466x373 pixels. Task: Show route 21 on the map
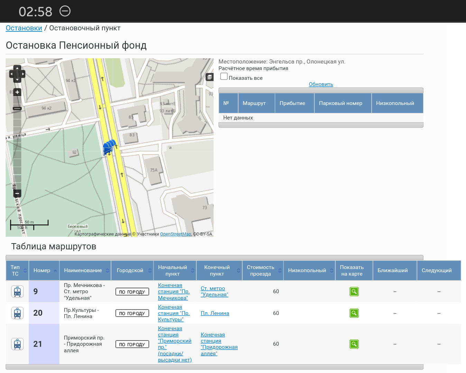point(354,344)
